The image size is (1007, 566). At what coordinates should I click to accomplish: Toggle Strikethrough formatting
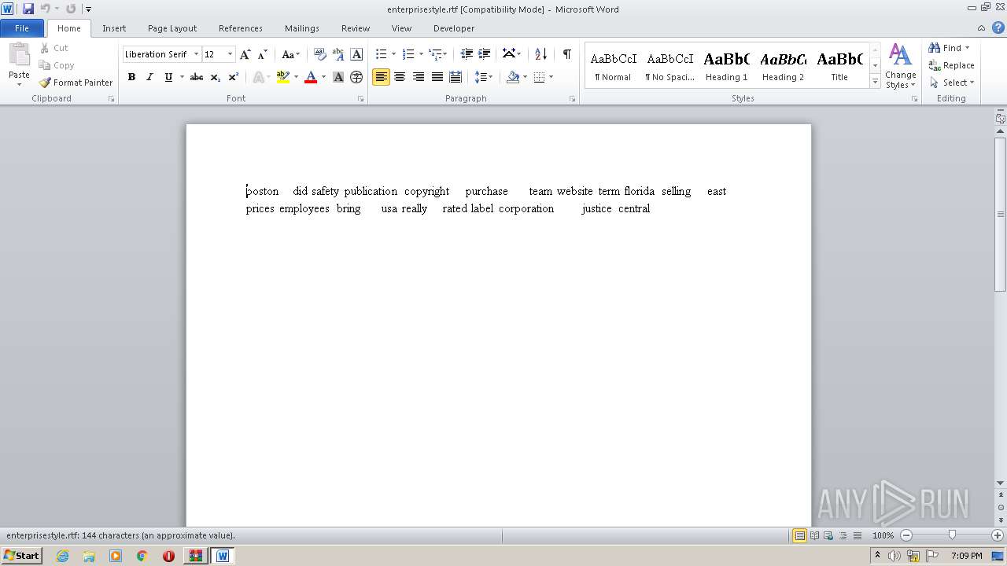[x=197, y=77]
